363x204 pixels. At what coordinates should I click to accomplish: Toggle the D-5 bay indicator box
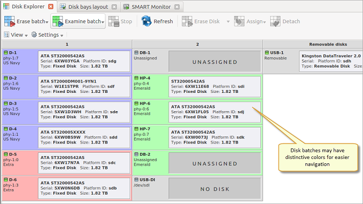6,155
